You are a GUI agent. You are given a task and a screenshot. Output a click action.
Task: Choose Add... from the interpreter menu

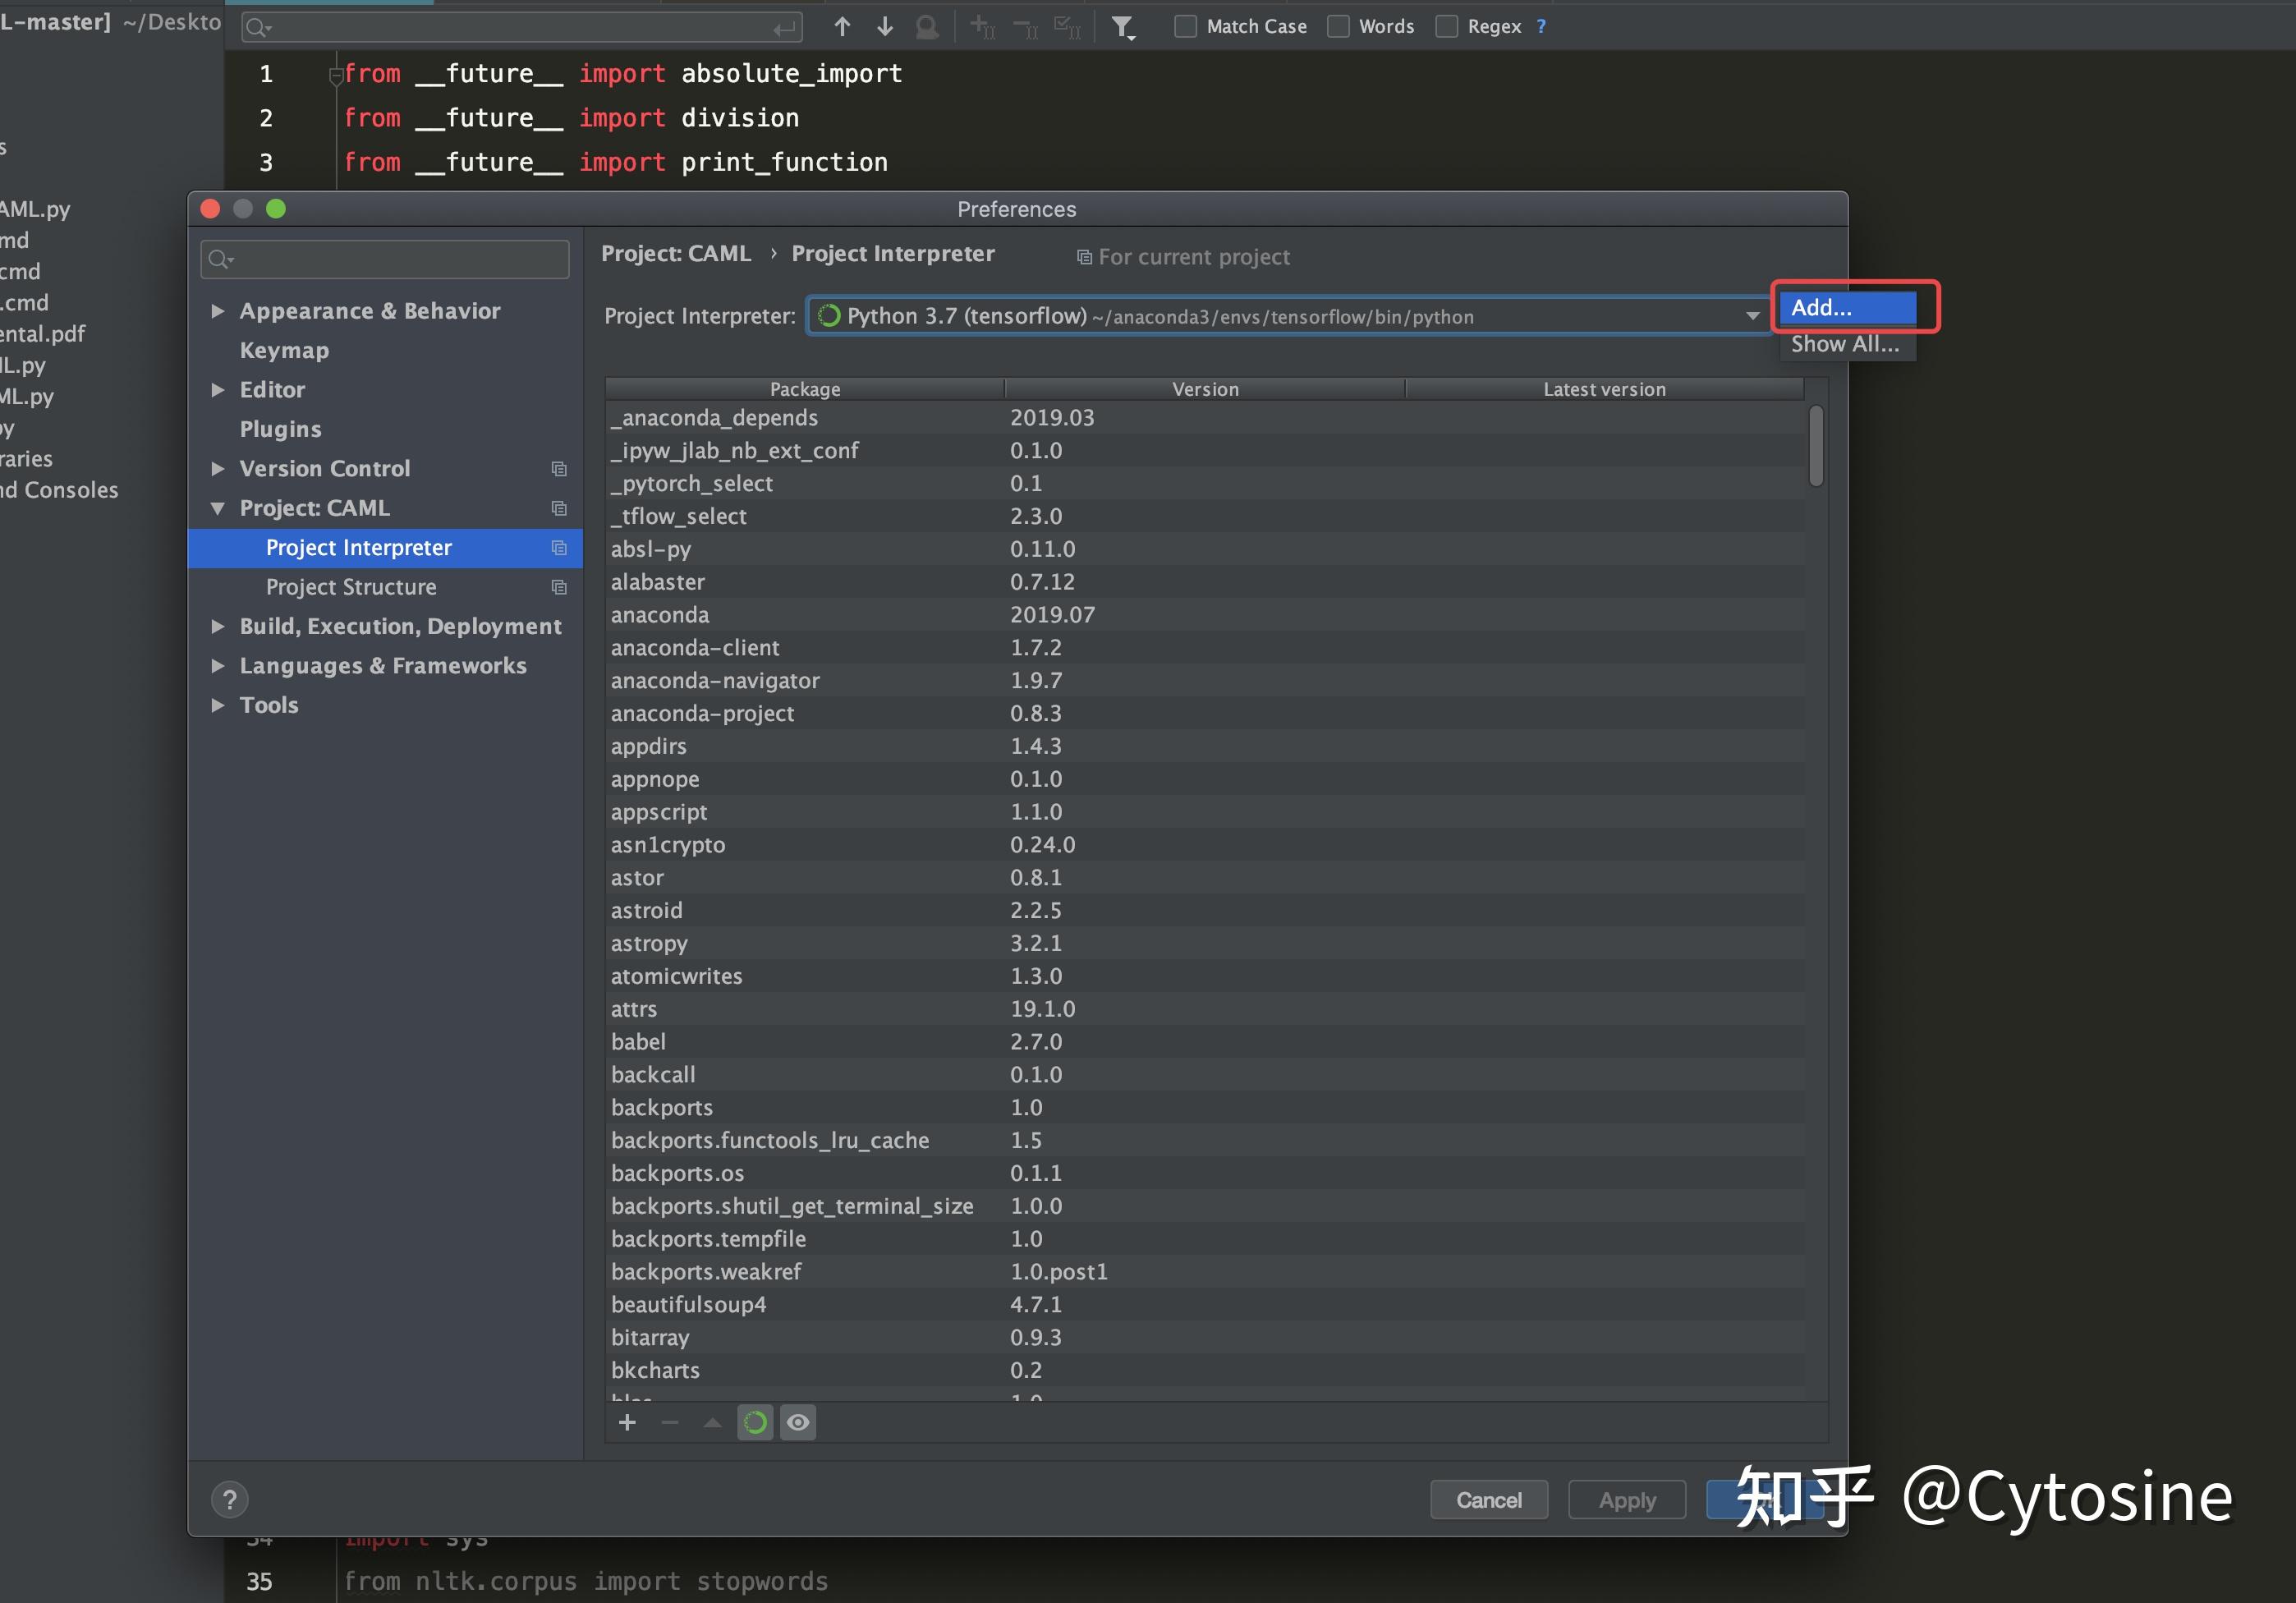(x=1846, y=307)
